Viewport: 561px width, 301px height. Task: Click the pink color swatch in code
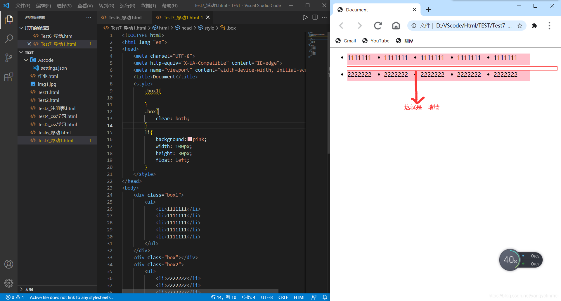(190, 139)
